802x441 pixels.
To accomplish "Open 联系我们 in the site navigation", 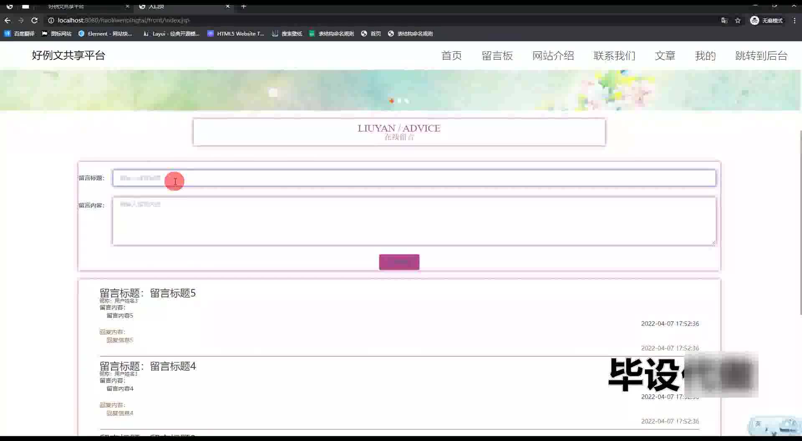I will tap(614, 56).
